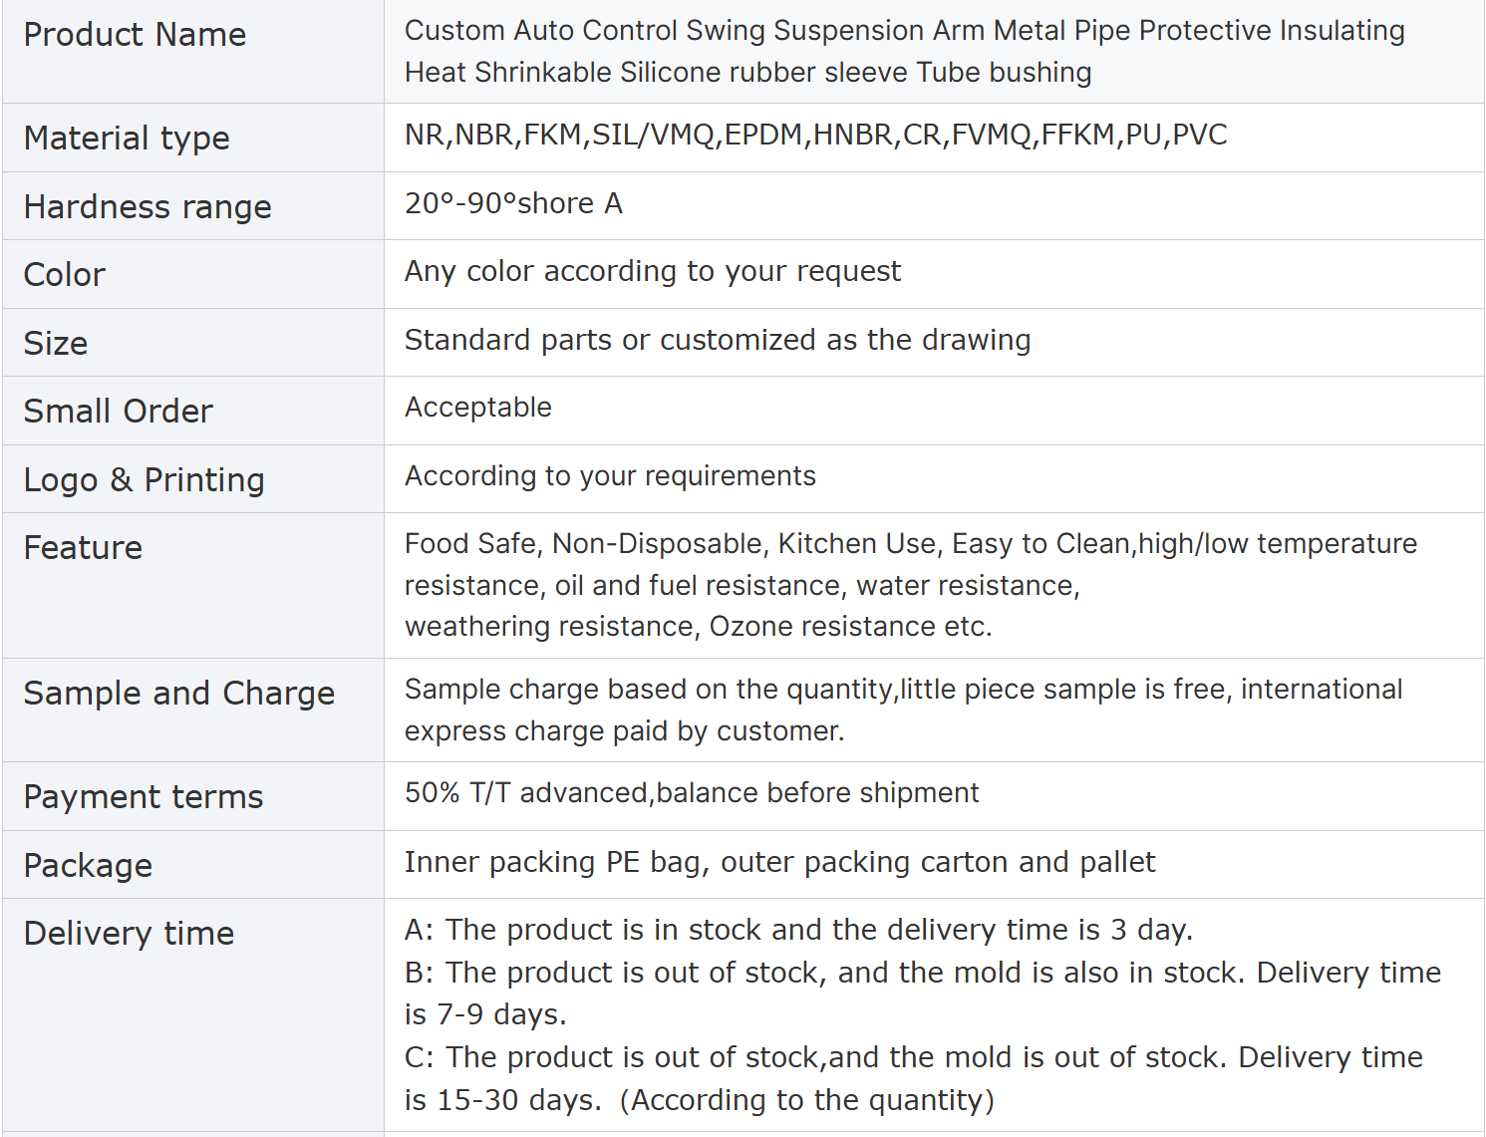This screenshot has width=1486, height=1137.
Task: Click Inner packing PE bag description
Action: (779, 862)
